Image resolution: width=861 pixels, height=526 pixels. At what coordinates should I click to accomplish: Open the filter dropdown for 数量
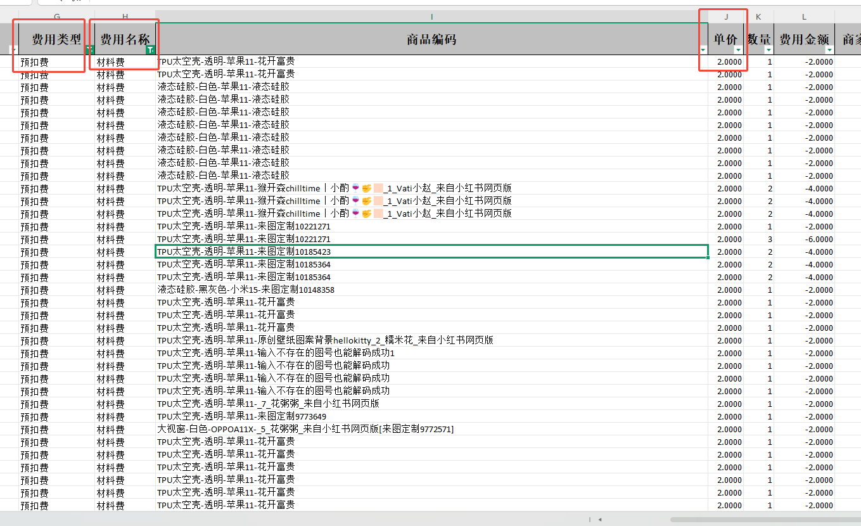769,49
